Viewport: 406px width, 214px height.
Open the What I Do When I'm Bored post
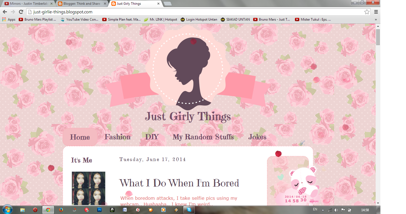tap(179, 183)
